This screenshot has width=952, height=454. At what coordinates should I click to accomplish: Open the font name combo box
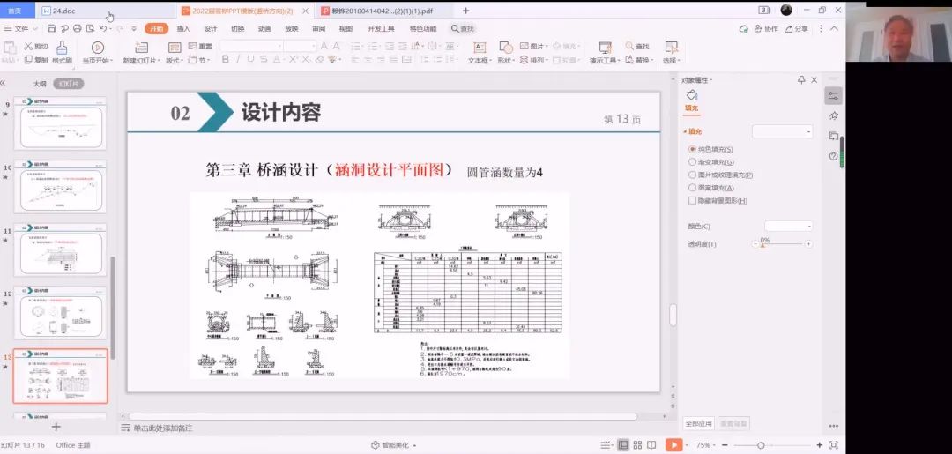[x=250, y=46]
